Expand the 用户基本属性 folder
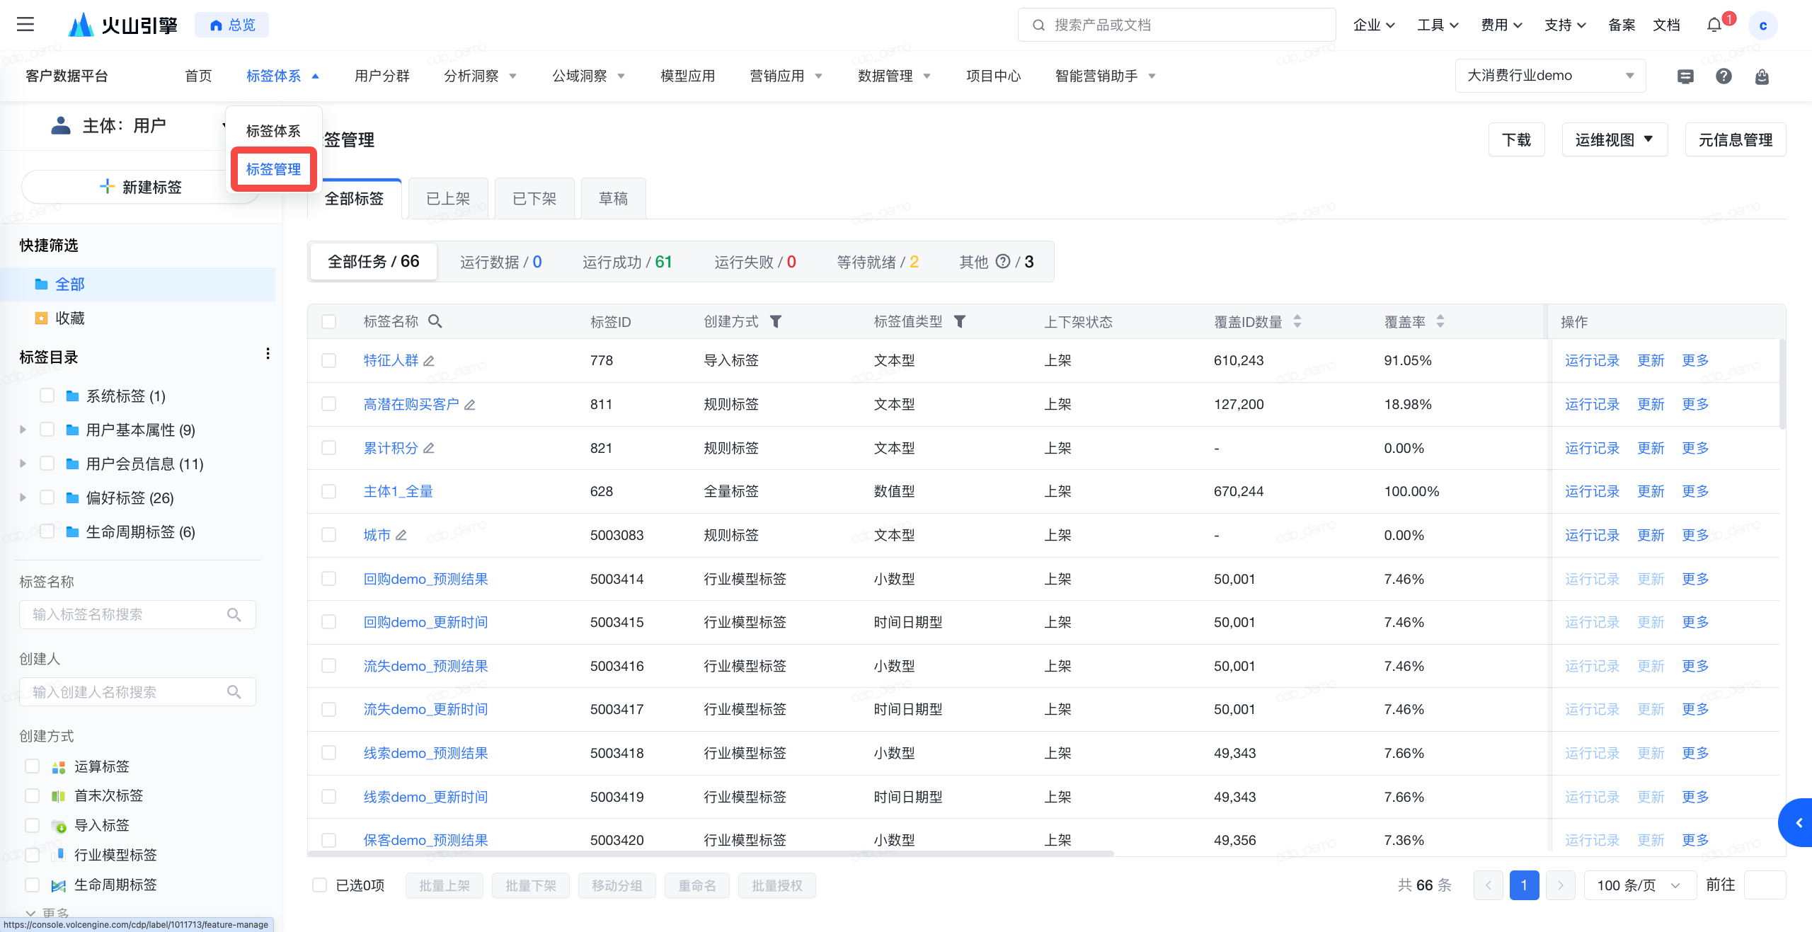This screenshot has height=932, width=1812. [x=23, y=430]
